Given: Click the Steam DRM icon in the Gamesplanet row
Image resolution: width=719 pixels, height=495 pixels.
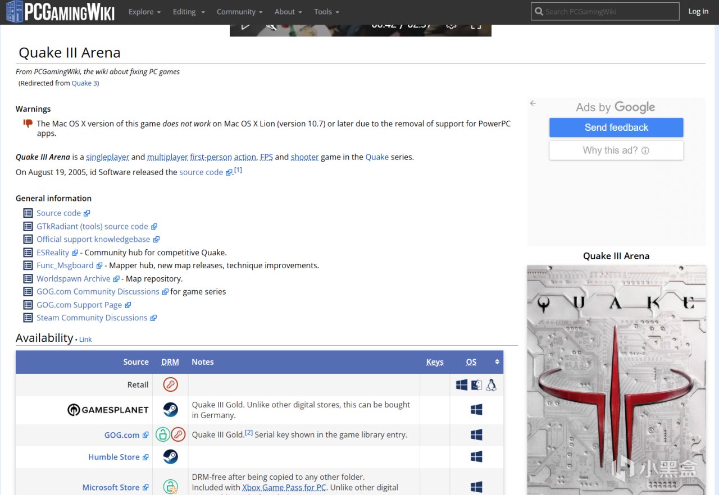Looking at the screenshot, I should point(170,410).
